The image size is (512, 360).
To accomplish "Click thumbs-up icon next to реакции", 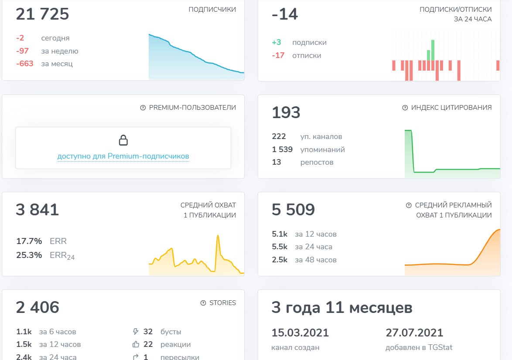I will click(136, 344).
